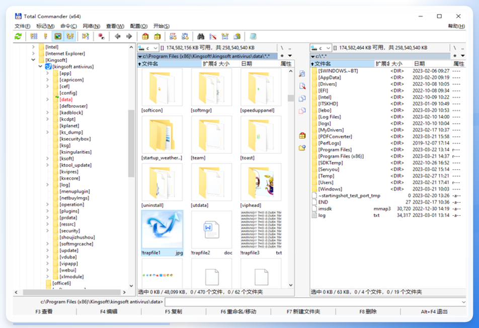Click the F6 重命名/移动 button
The height and width of the screenshot is (328, 479).
pyautogui.click(x=238, y=311)
